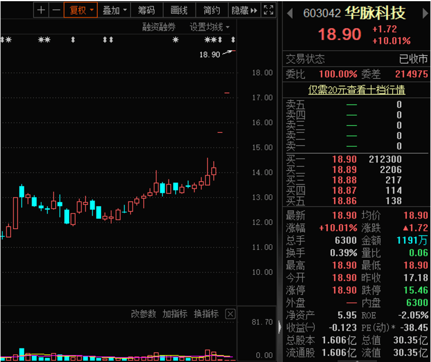Click the 买四 bid price 18.87
The width and height of the screenshot is (431, 362).
point(344,191)
